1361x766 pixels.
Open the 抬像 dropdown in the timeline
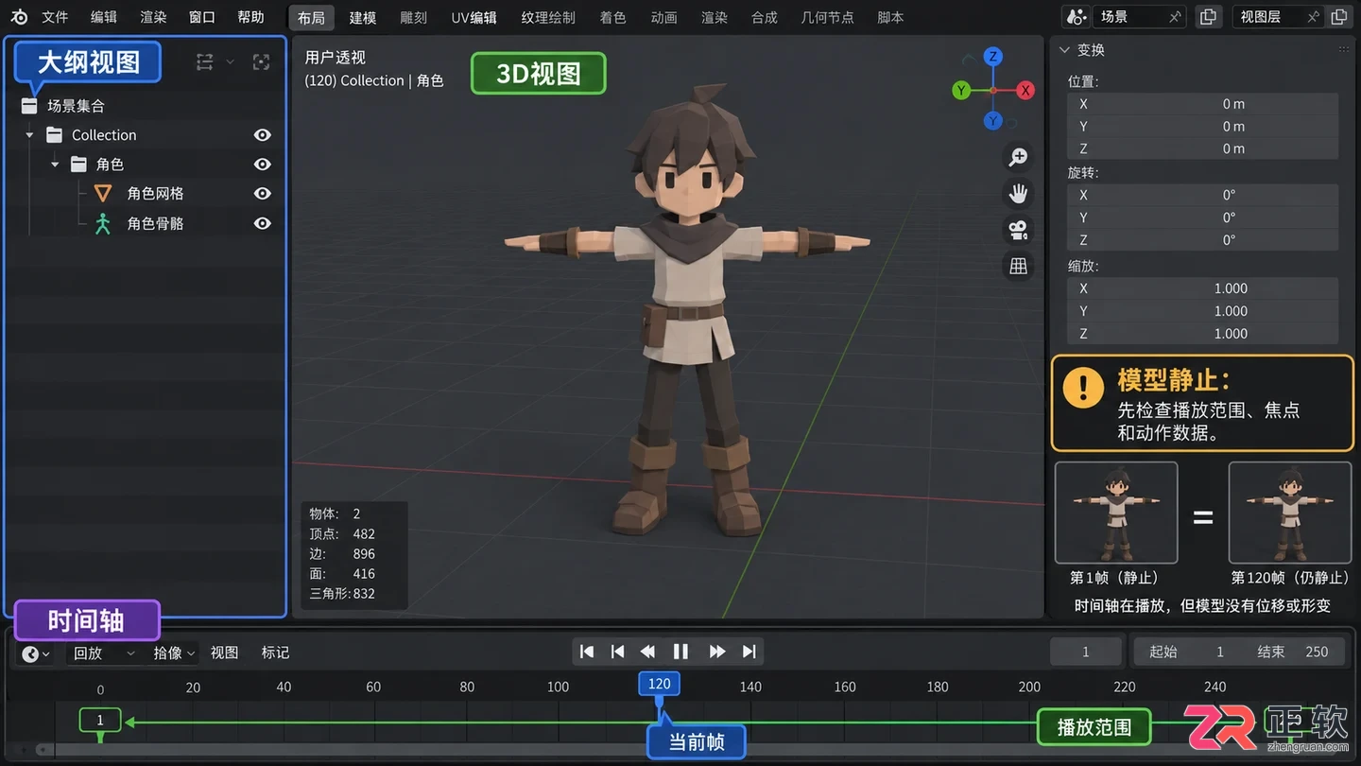(x=174, y=653)
